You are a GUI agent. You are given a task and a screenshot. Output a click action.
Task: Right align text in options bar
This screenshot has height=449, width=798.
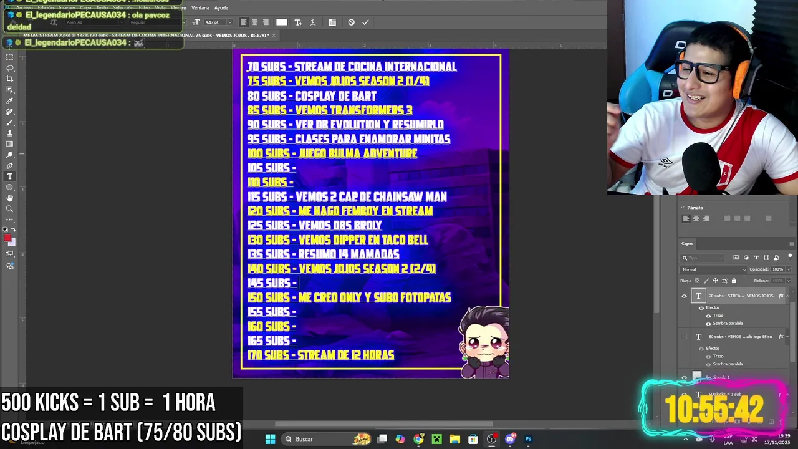(265, 22)
